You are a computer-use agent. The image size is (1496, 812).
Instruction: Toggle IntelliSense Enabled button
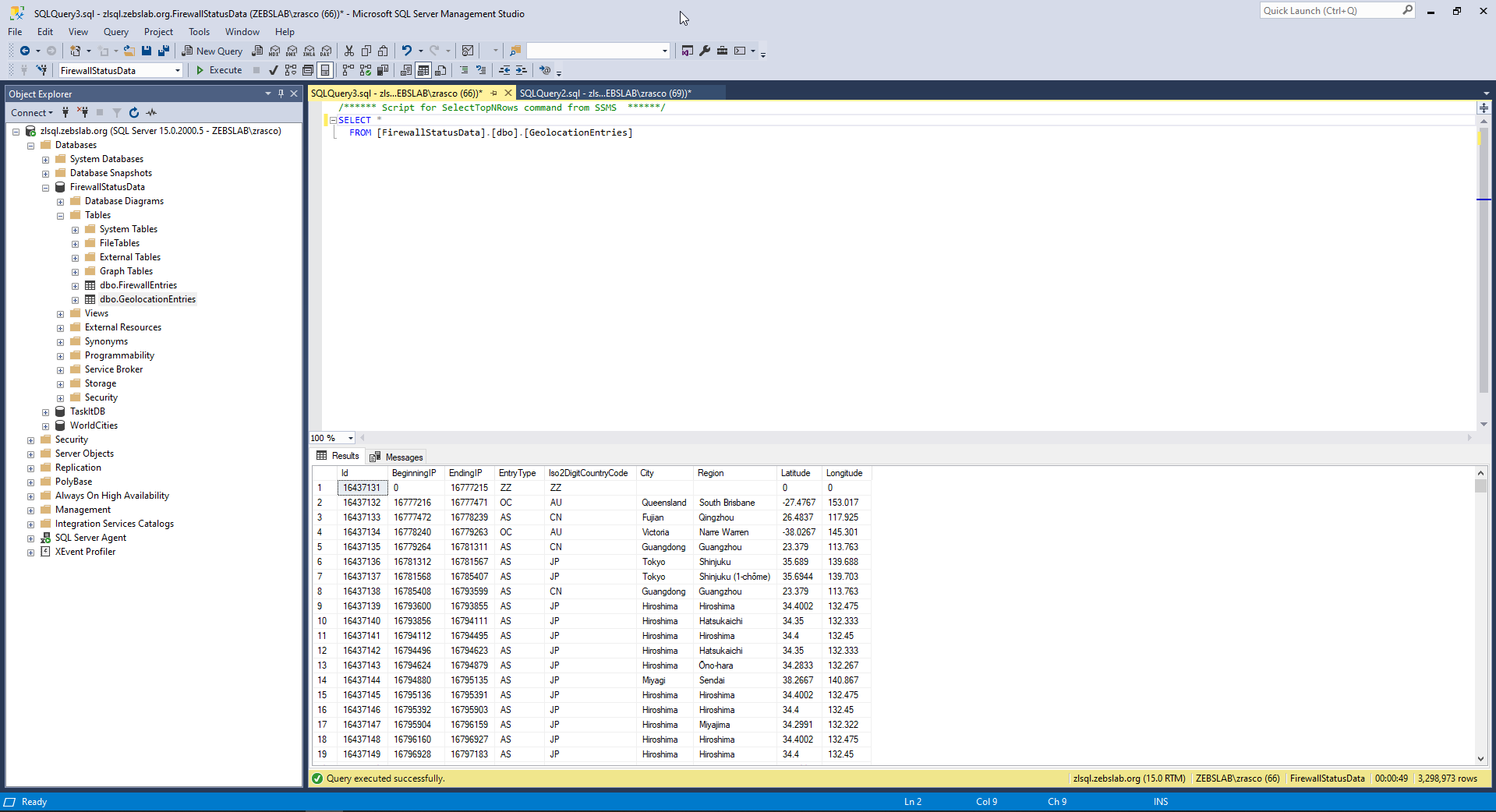325,70
